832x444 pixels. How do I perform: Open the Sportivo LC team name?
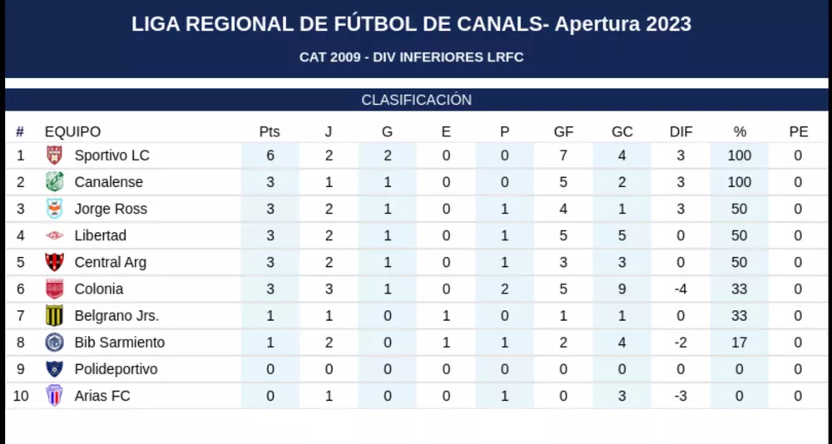pyautogui.click(x=111, y=155)
